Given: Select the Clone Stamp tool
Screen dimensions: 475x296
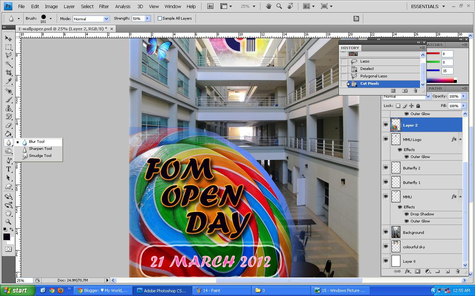Looking at the screenshot, I should [8, 108].
